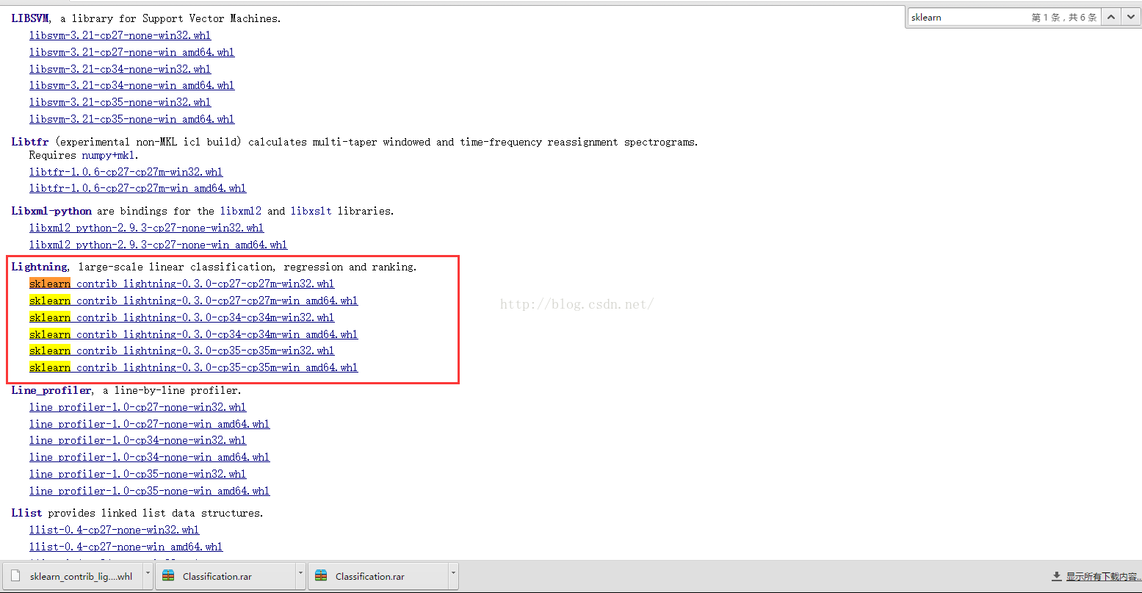Download sklearn_contrib_lightning cp27-cp27m-win32.whl
1142x593 pixels.
[181, 284]
